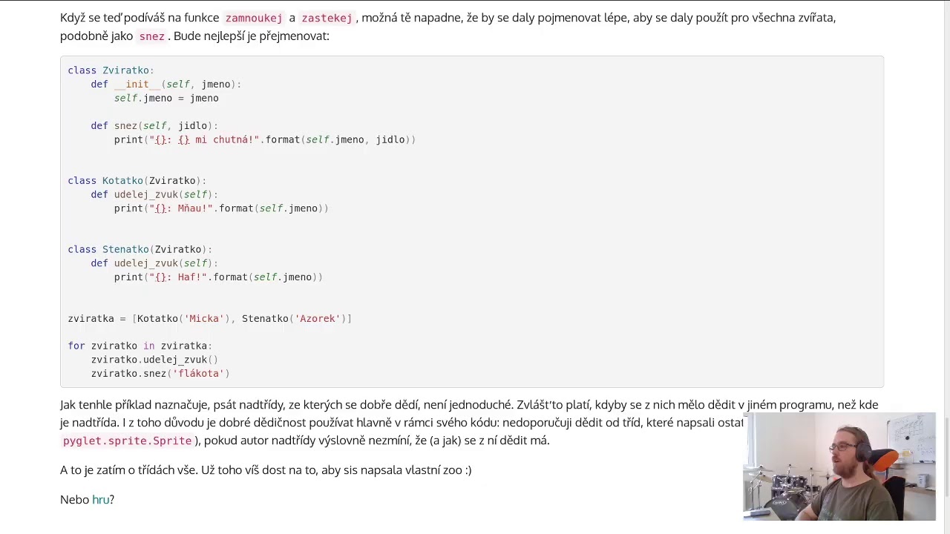
Task: Click the inline code 'zamnoukej'
Action: point(254,18)
